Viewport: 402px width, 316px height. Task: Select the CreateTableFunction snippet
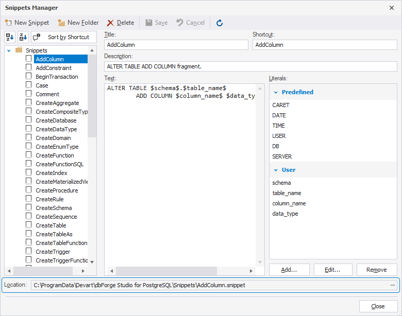point(61,243)
